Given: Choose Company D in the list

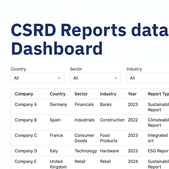Looking at the screenshot, I should [26, 151].
